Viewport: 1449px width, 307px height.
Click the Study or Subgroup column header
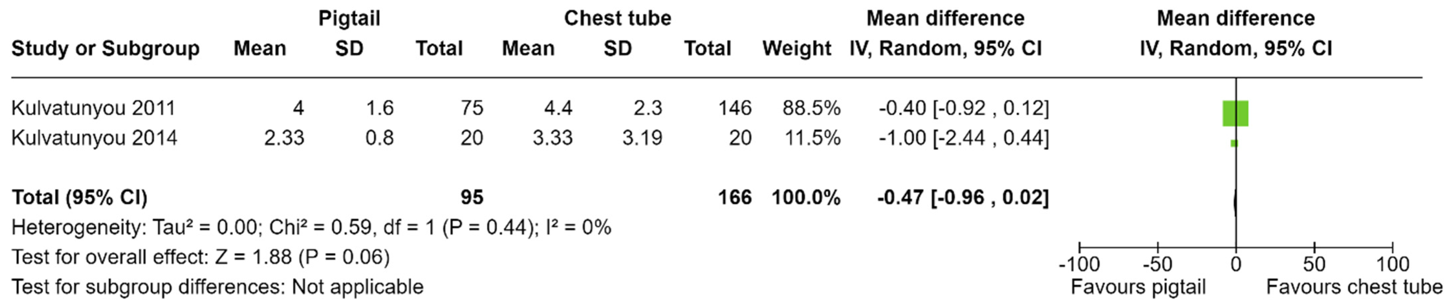(105, 49)
